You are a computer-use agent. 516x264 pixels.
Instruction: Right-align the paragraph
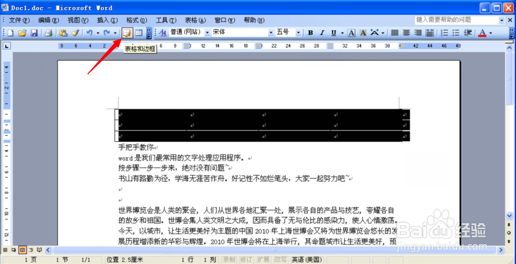click(x=418, y=33)
